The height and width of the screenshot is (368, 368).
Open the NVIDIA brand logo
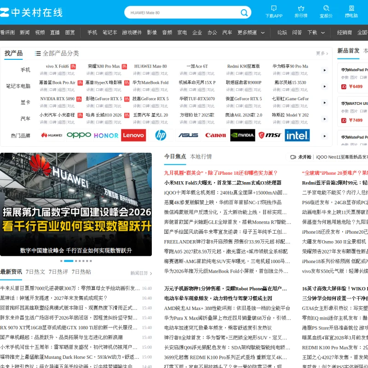243,135
